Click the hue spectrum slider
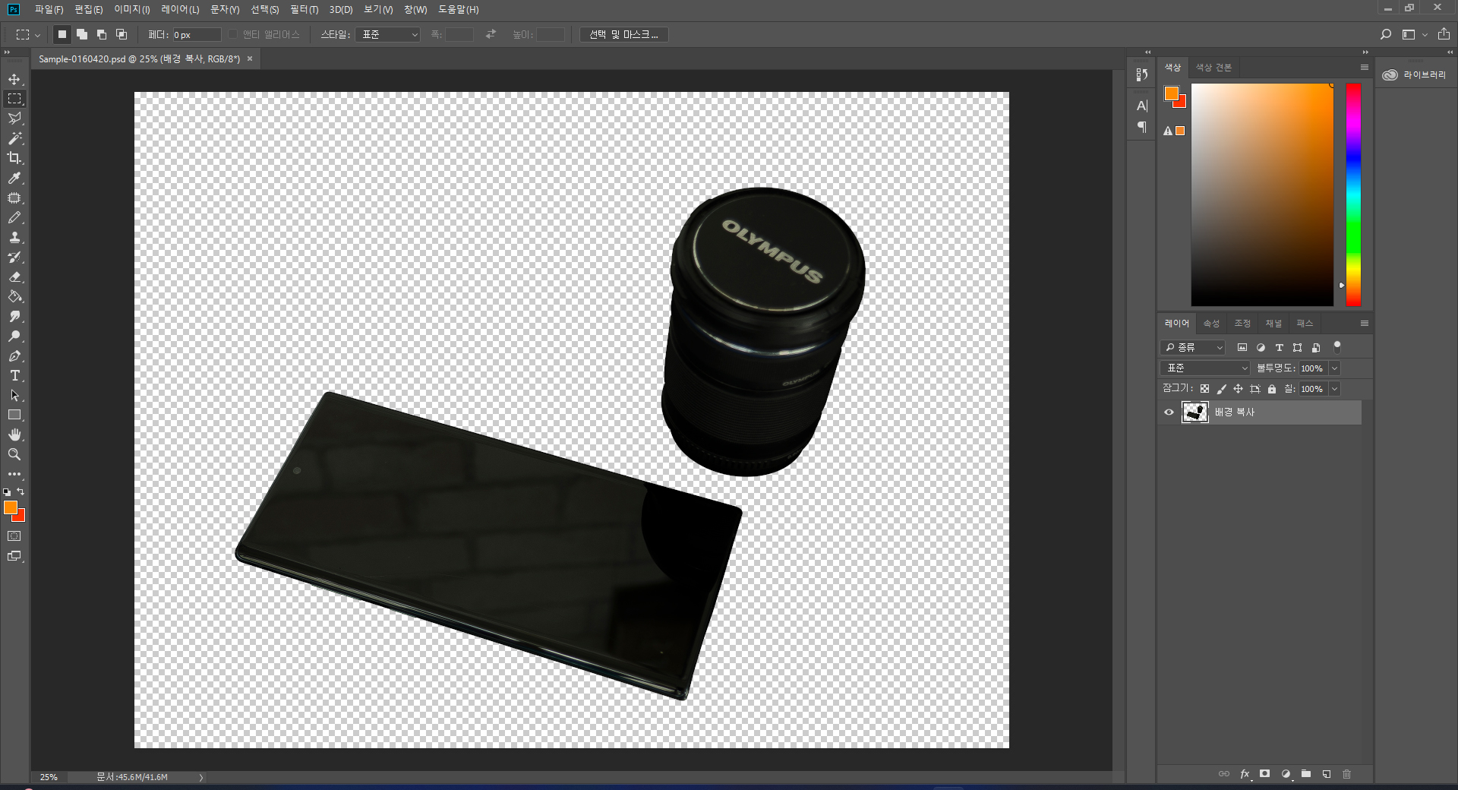 [1353, 194]
